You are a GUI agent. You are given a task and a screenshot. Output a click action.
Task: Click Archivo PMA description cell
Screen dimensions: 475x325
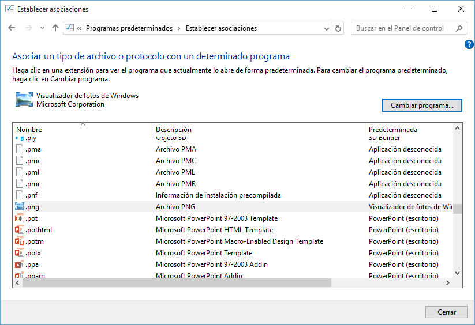[x=176, y=149]
